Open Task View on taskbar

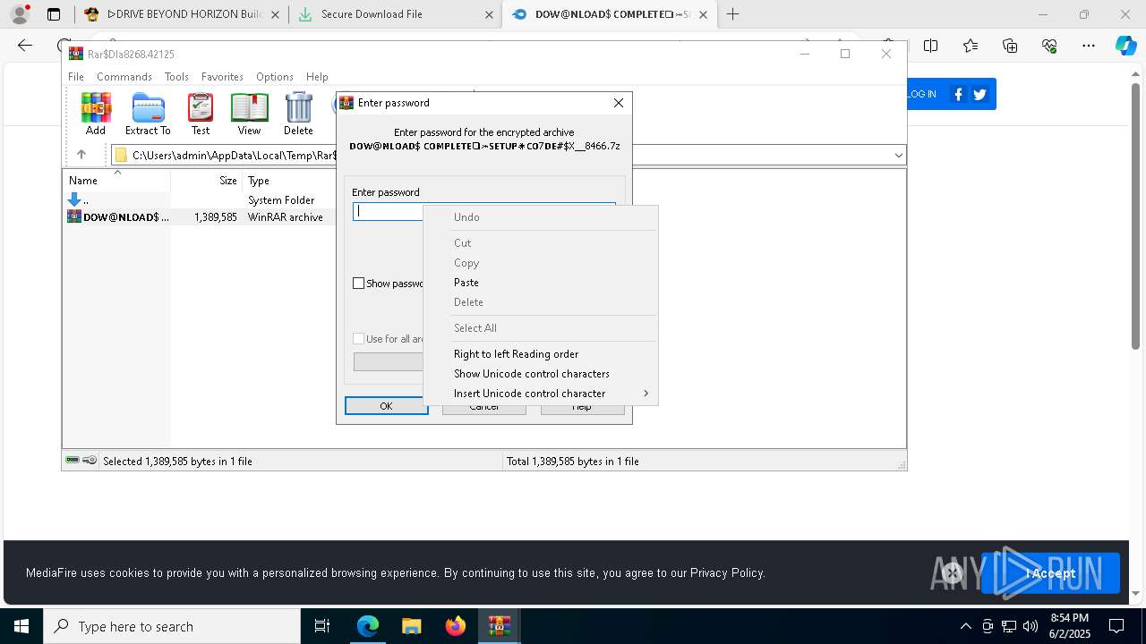(322, 626)
